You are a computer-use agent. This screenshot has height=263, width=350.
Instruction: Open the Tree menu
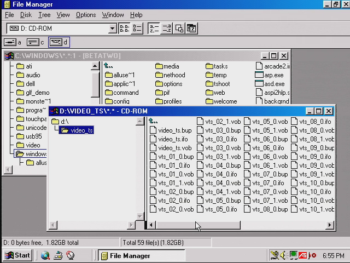click(x=44, y=15)
